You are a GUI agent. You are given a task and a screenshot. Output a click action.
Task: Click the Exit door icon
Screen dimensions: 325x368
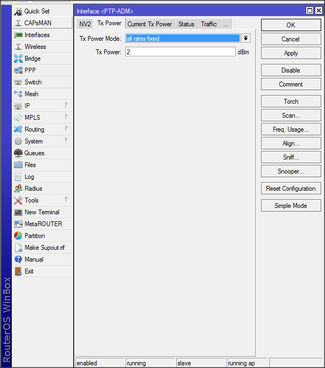pos(18,271)
